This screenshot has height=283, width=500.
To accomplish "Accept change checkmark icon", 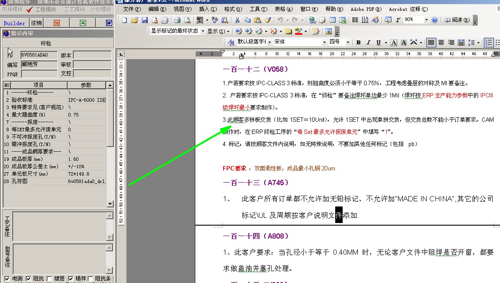I will point(259,31).
